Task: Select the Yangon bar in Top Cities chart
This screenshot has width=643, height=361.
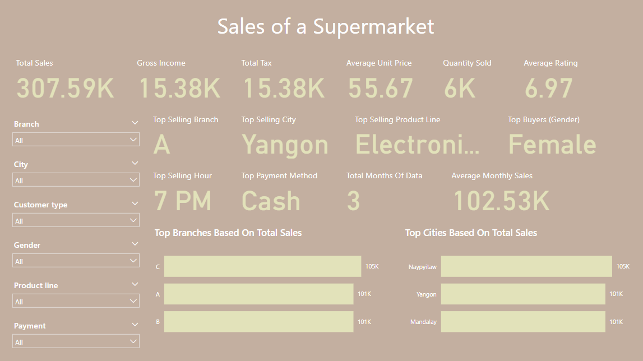Action: (x=521, y=294)
